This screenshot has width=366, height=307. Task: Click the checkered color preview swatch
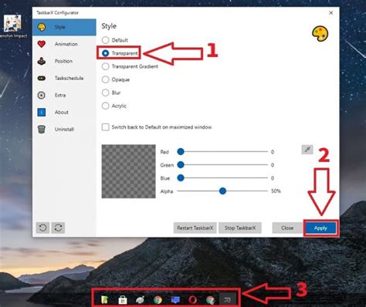click(x=128, y=171)
